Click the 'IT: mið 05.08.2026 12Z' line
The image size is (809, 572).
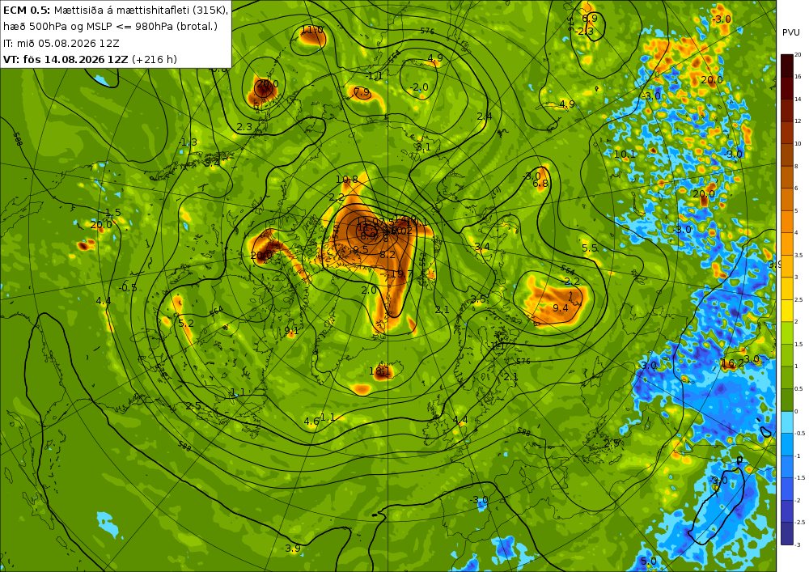(x=61, y=43)
